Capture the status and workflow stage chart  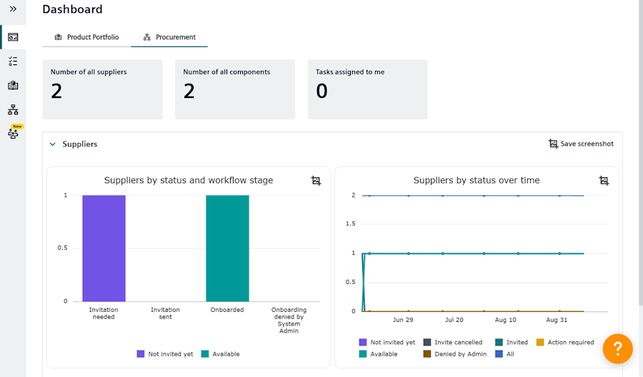point(316,181)
